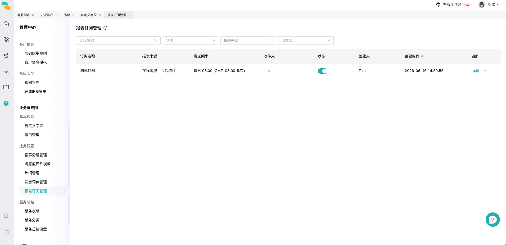Image resolution: width=506 pixels, height=245 pixels.
Task: Switch to the 企业账户 tab
Action: point(47,15)
